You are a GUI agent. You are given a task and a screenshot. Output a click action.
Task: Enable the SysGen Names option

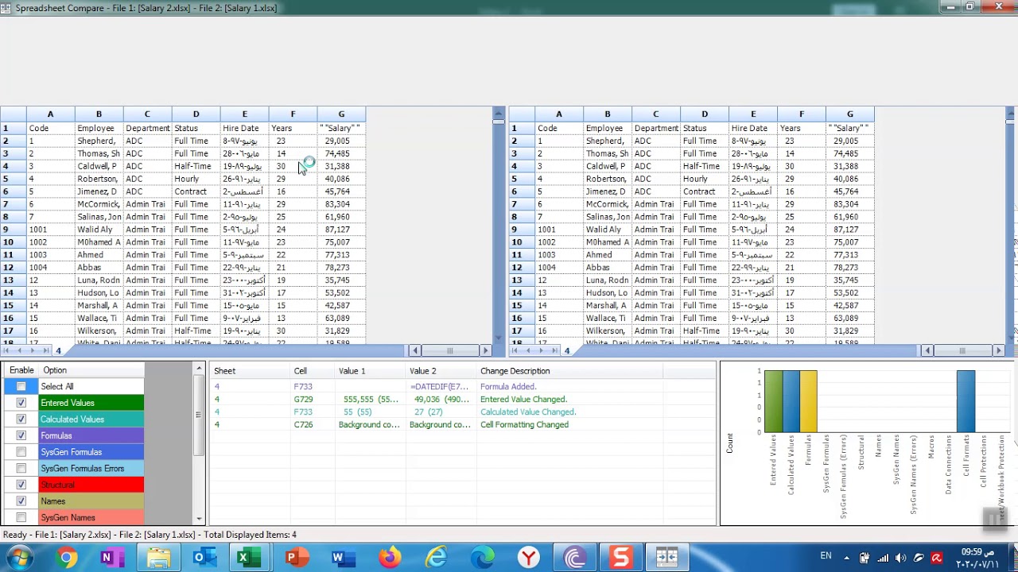tap(21, 517)
